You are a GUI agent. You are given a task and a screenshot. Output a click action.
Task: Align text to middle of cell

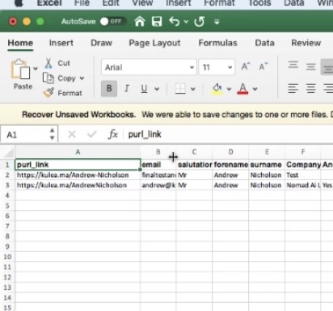click(x=310, y=66)
